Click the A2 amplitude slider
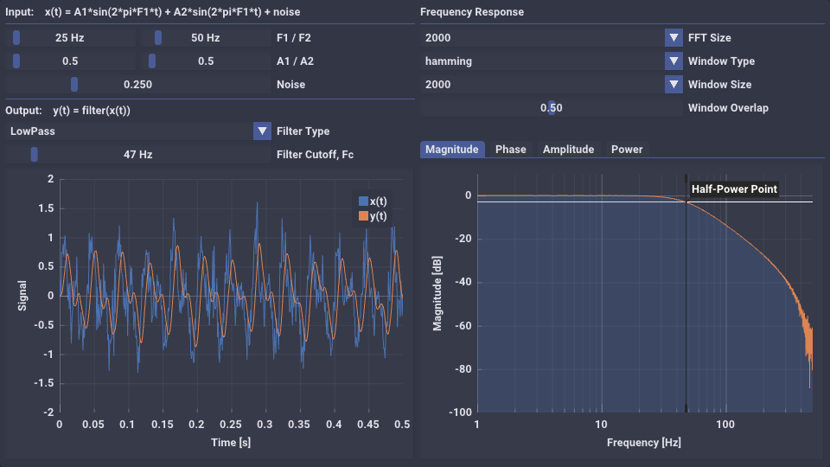830x467 pixels. (205, 61)
